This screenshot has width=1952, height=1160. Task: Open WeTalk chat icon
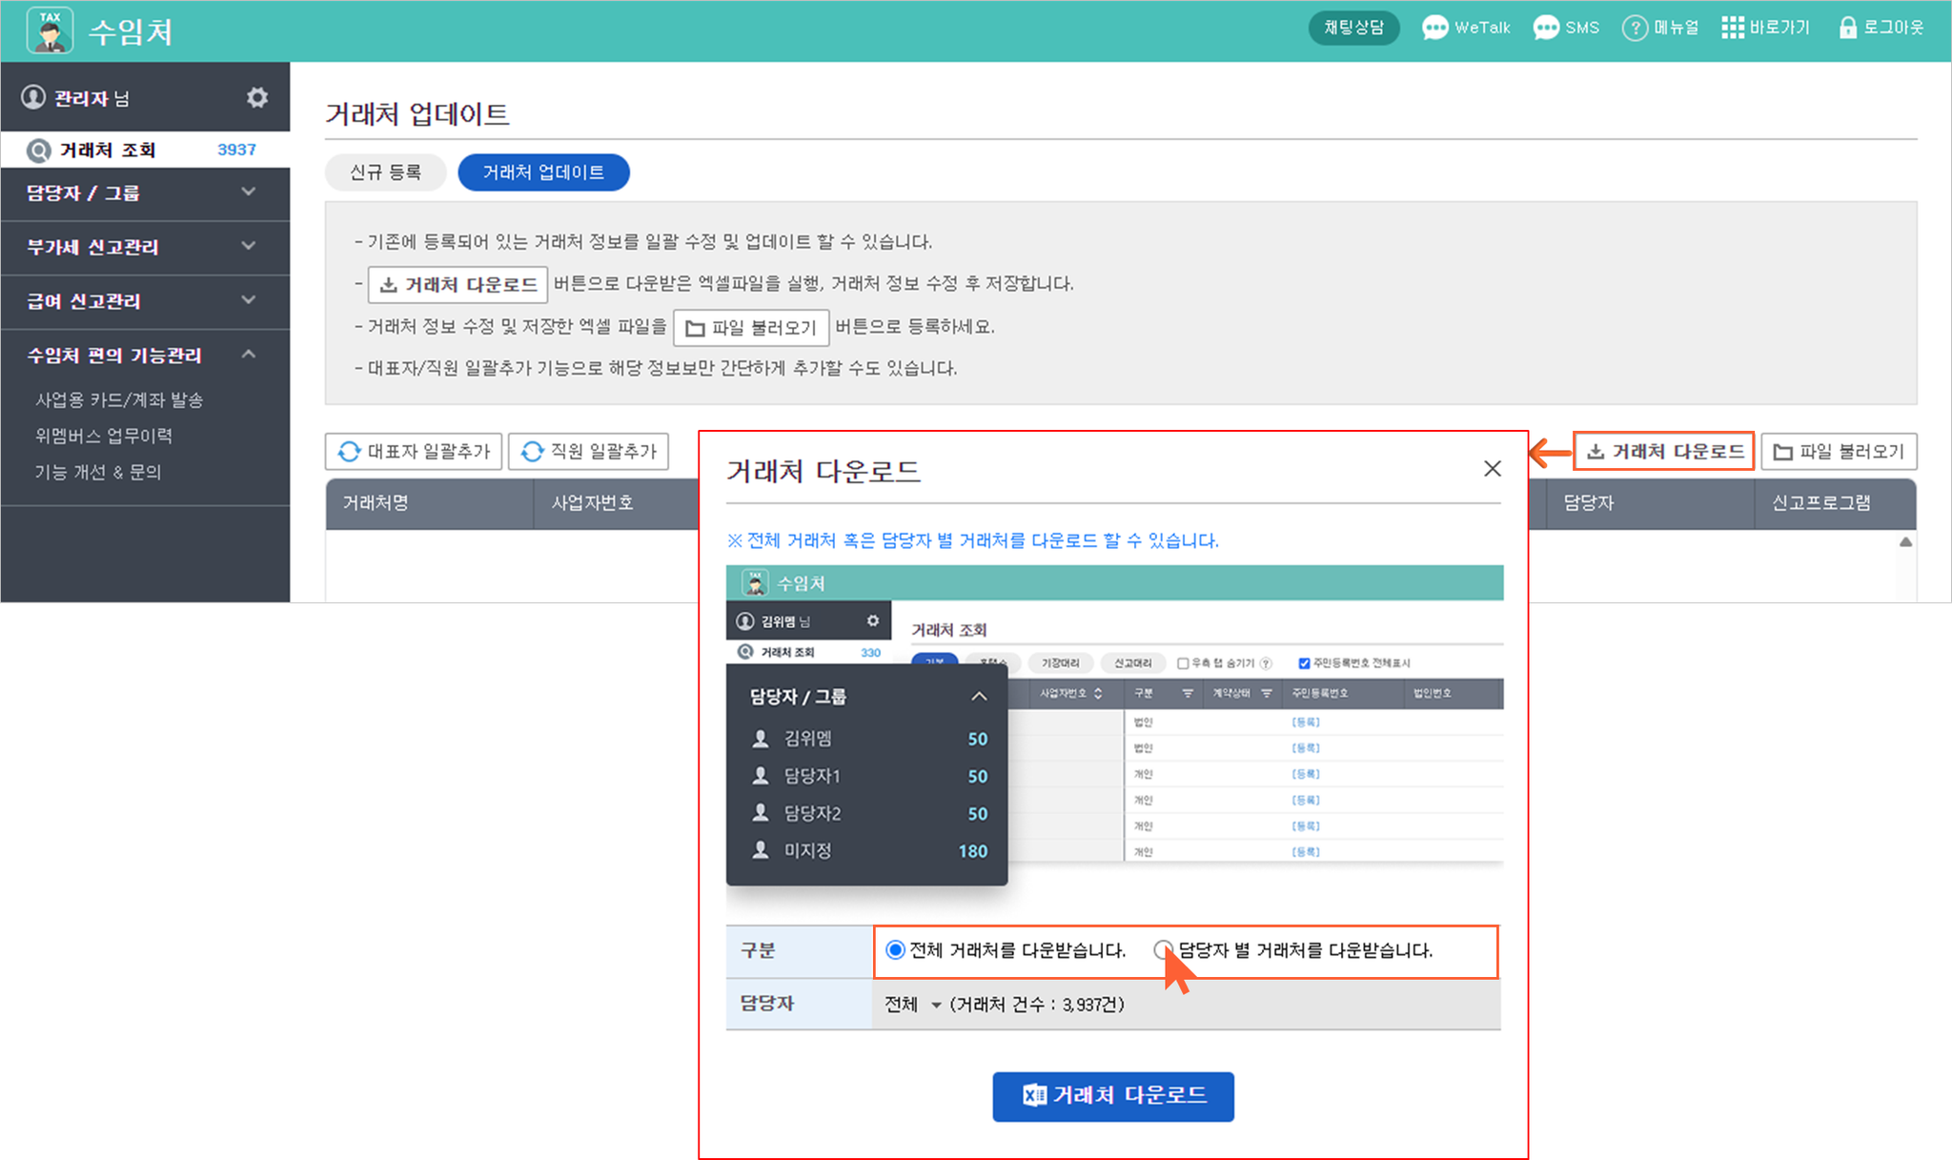[1434, 28]
